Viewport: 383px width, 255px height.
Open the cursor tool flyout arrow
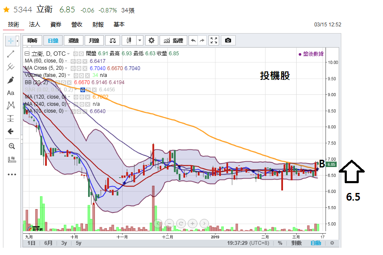coord(17,41)
